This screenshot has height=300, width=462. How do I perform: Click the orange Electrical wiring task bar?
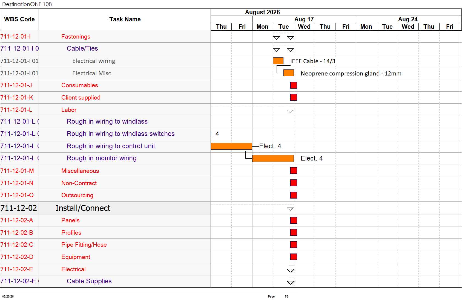[x=278, y=61]
